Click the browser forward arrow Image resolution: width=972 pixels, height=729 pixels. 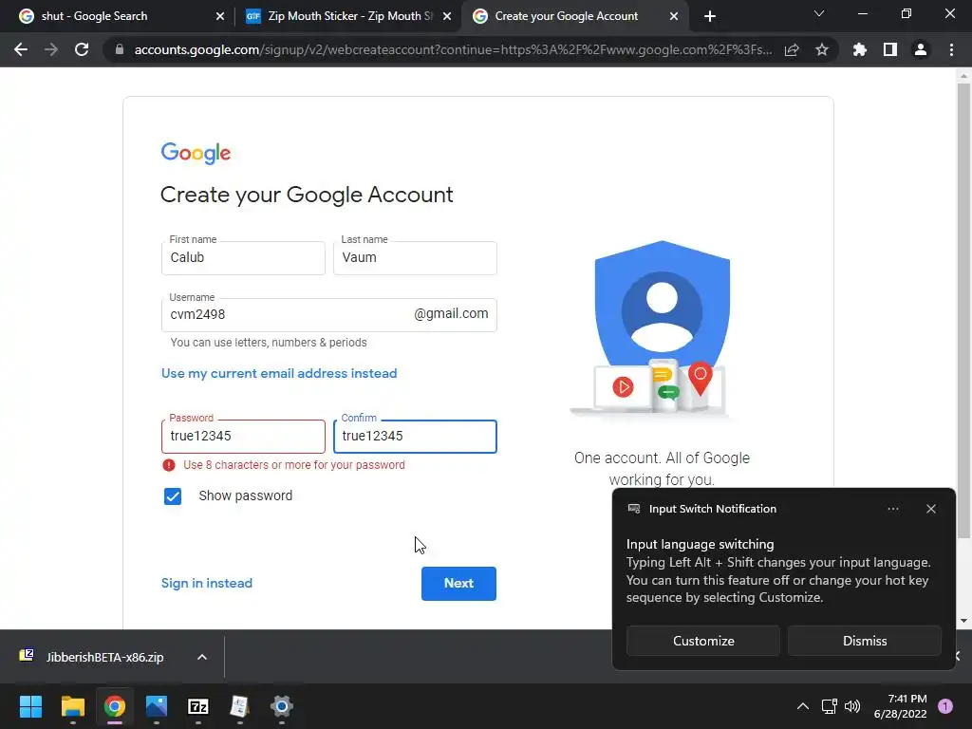(x=51, y=49)
